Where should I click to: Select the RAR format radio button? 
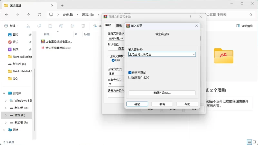[113, 60]
